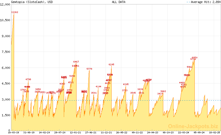
Task: Click the 4104 data point label
Action: (x=98, y=87)
